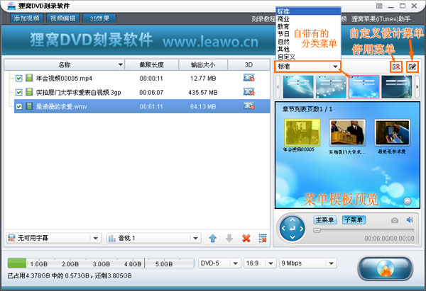Select the pink-bordered third template thumbnail

click(x=364, y=86)
